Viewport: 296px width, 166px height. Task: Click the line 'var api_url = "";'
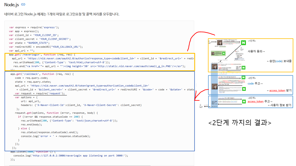[x=22, y=51]
